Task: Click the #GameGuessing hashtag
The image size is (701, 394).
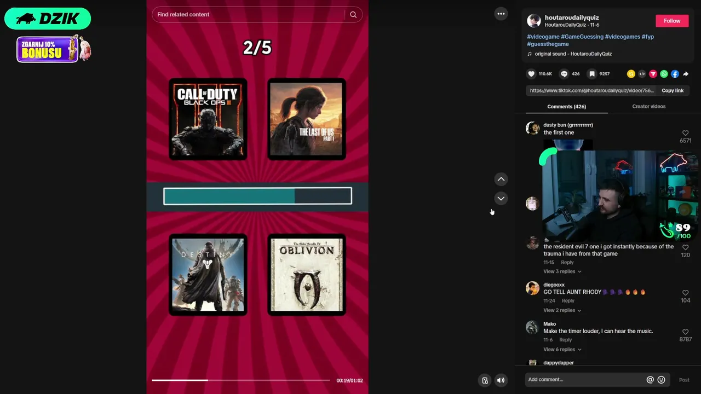Action: coord(582,37)
